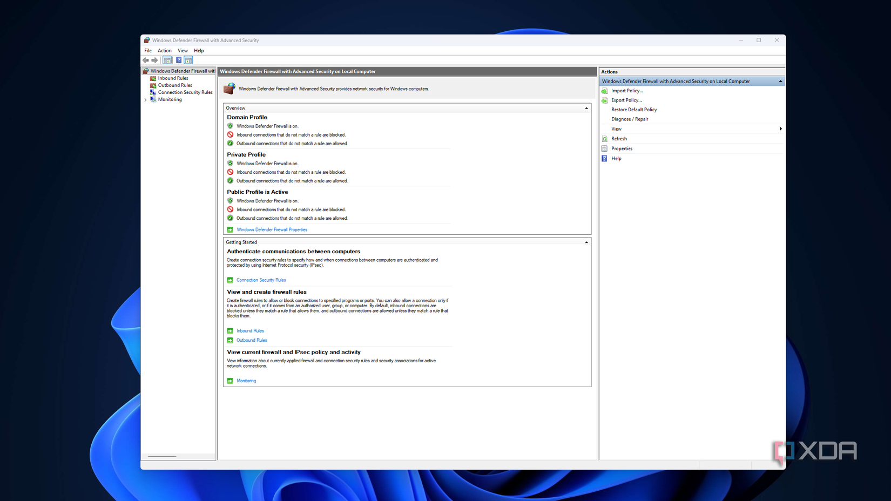Toggle the Show/Hide Action Pane toolbar icon

[x=188, y=60]
